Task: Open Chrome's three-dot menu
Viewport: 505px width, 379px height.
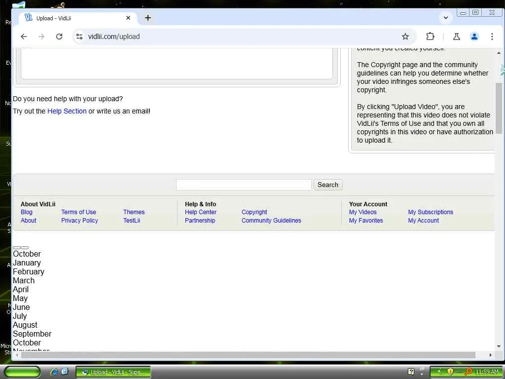Action: tap(492, 37)
